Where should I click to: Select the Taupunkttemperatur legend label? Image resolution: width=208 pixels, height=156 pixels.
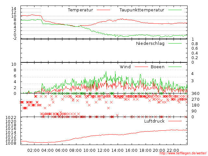coord(142,10)
